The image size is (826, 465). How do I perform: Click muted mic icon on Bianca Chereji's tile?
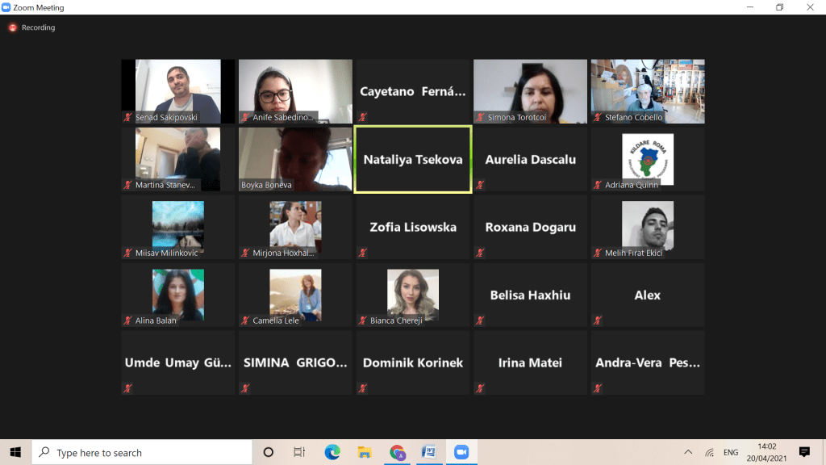(x=362, y=320)
